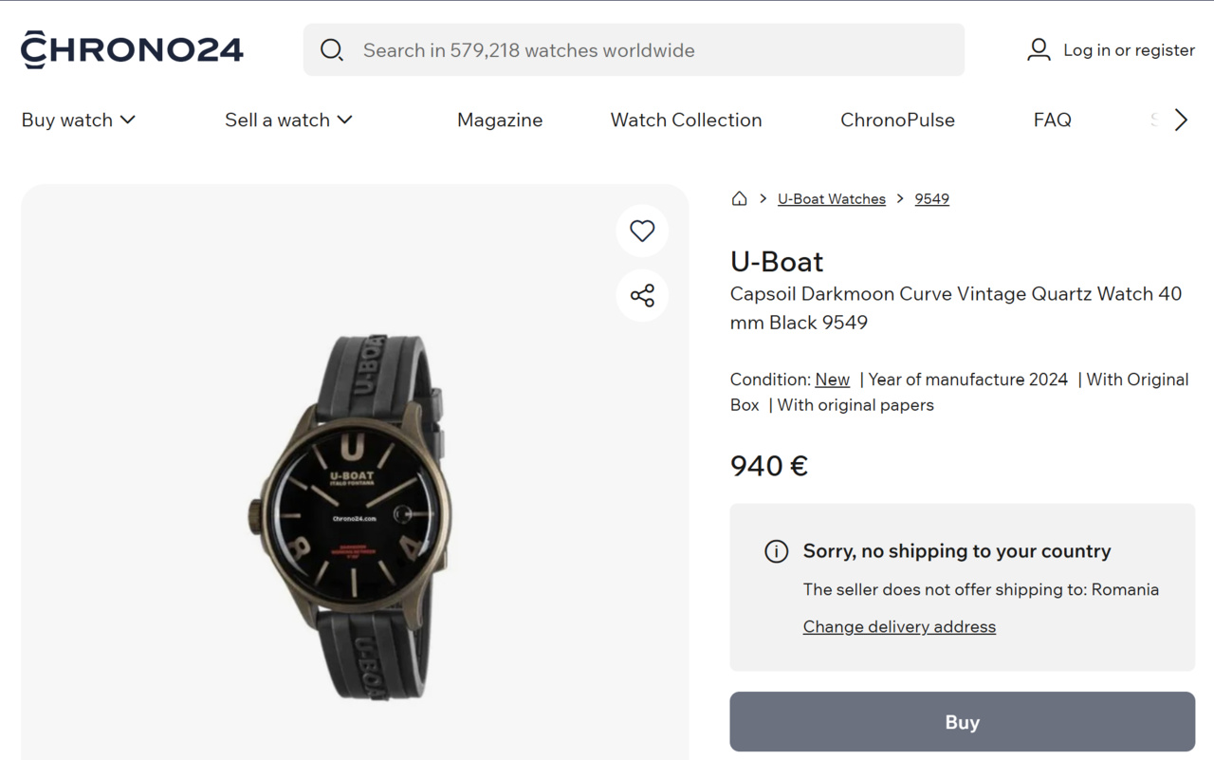This screenshot has height=760, width=1214.
Task: Open U-Boat Watches breadcrumb link
Action: point(831,198)
